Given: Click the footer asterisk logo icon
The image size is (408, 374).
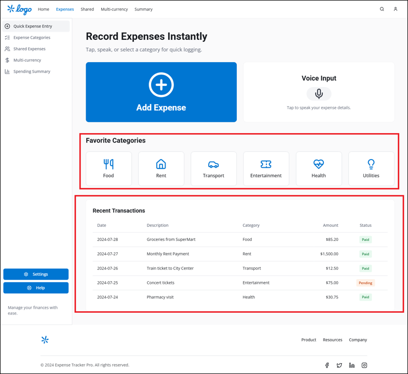Looking at the screenshot, I should click(45, 340).
